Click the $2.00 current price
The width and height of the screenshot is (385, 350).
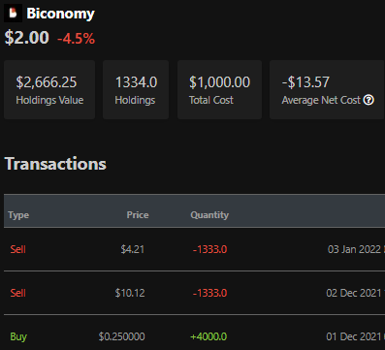pos(27,38)
